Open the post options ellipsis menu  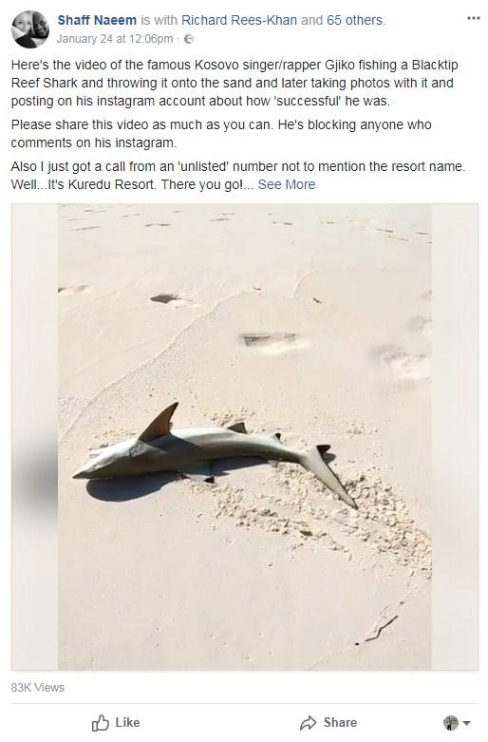point(474,18)
